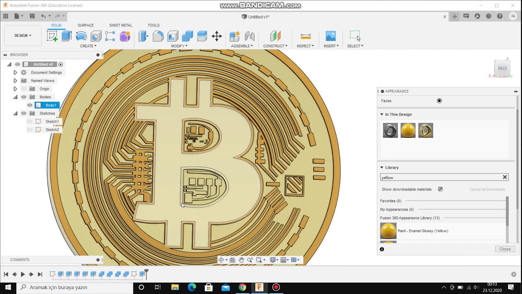This screenshot has height=294, width=522.
Task: Select the Extrude tool
Action: [66, 36]
